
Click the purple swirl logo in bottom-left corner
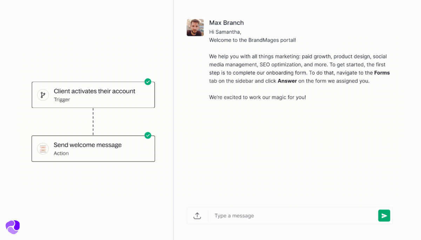tap(12, 227)
